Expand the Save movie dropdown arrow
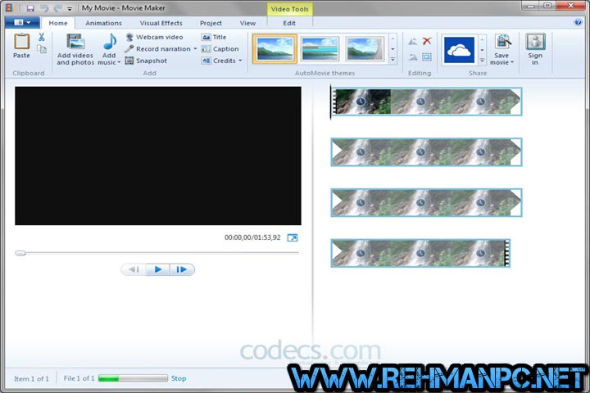Viewport: 590px width, 393px height. pyautogui.click(x=512, y=62)
